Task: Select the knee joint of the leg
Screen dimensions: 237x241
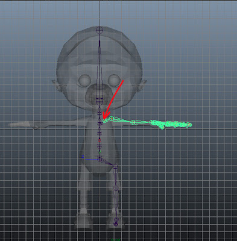Action: point(116,188)
